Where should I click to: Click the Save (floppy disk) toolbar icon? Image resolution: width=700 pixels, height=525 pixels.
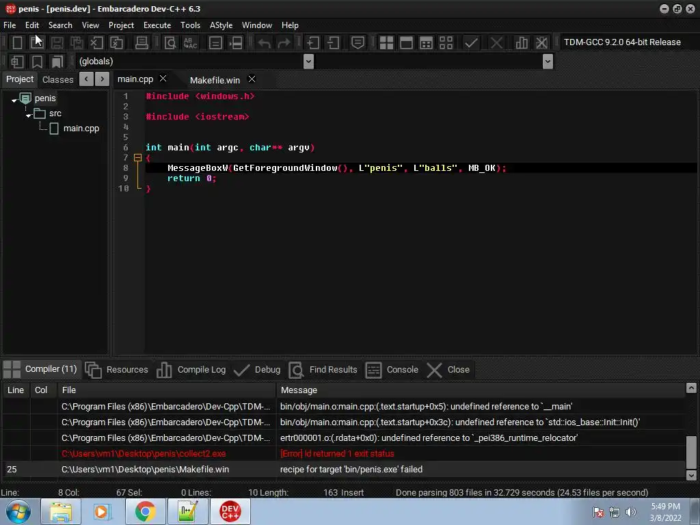pos(57,43)
